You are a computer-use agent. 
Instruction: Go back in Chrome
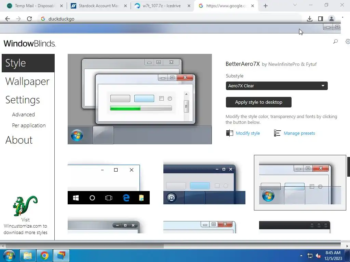coord(8,19)
